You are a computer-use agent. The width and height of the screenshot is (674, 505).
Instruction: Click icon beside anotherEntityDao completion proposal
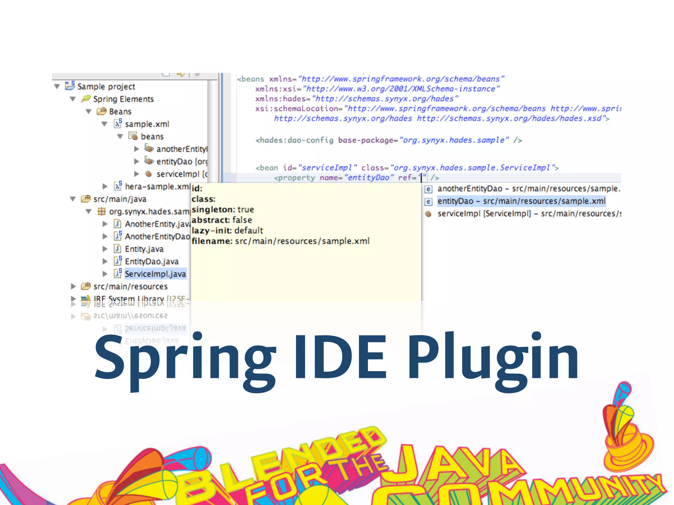coord(428,189)
